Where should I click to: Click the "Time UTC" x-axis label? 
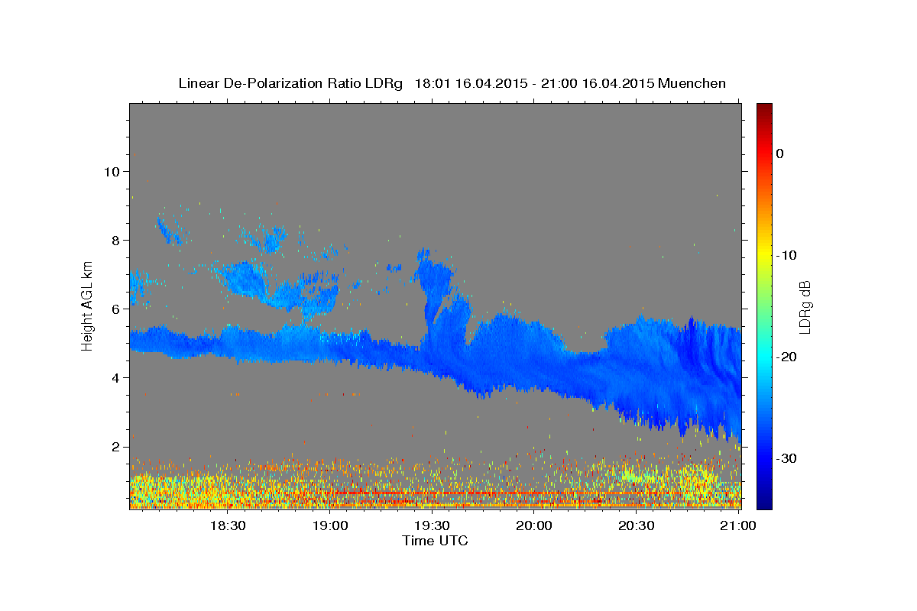[435, 541]
